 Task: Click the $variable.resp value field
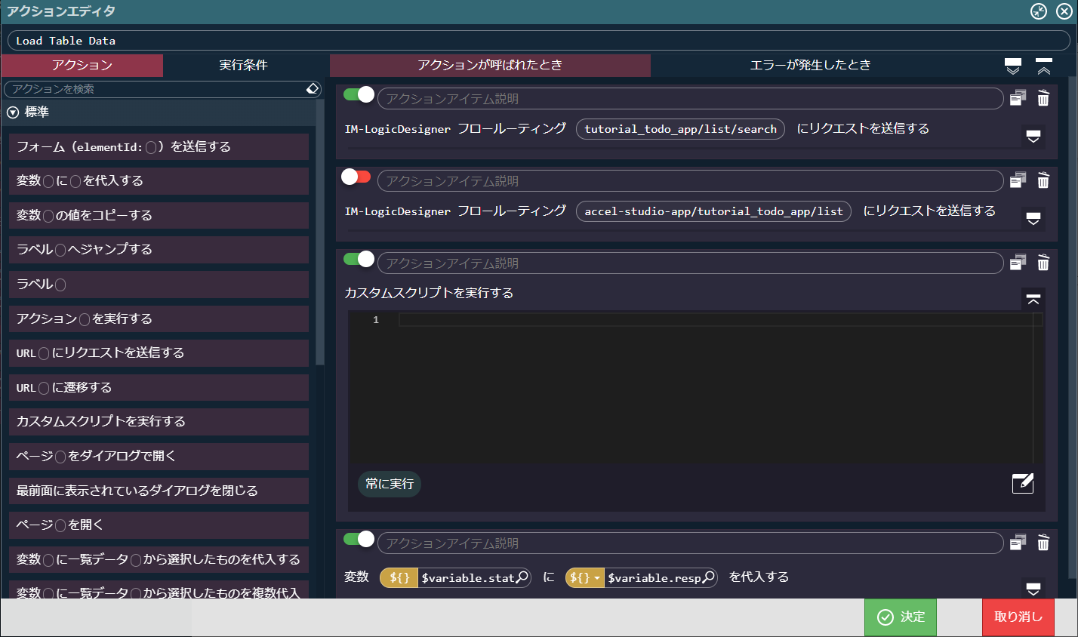point(654,577)
